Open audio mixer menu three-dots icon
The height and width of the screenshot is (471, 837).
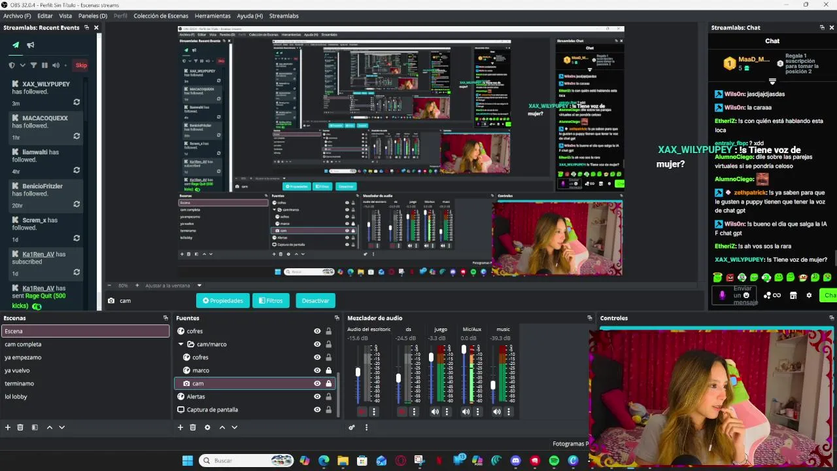(366, 427)
